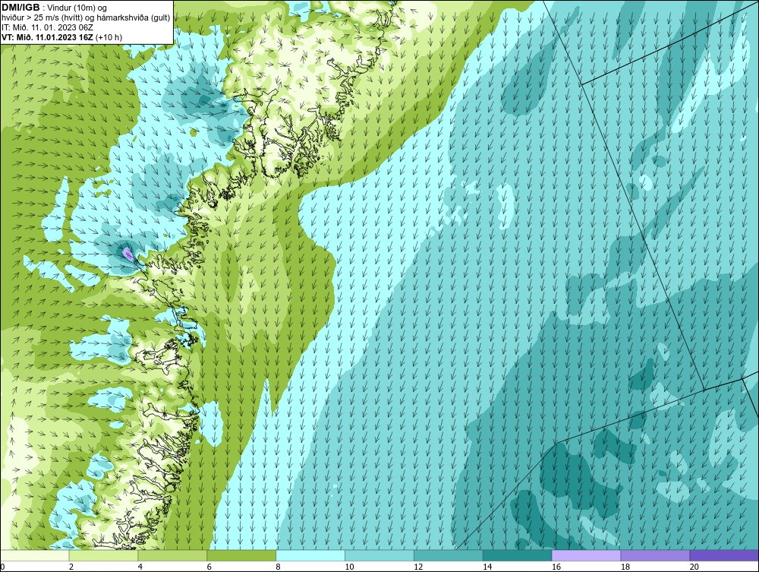Click the 14–16 m/s dark teal legend swatch
This screenshot has width=759, height=572.
coord(518,555)
